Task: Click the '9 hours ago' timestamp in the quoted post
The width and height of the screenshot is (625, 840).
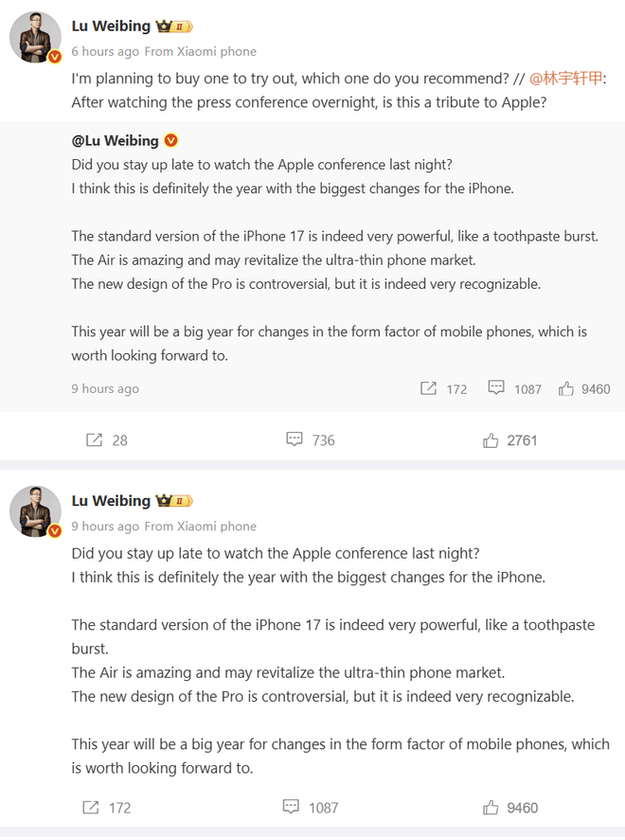Action: (x=105, y=388)
